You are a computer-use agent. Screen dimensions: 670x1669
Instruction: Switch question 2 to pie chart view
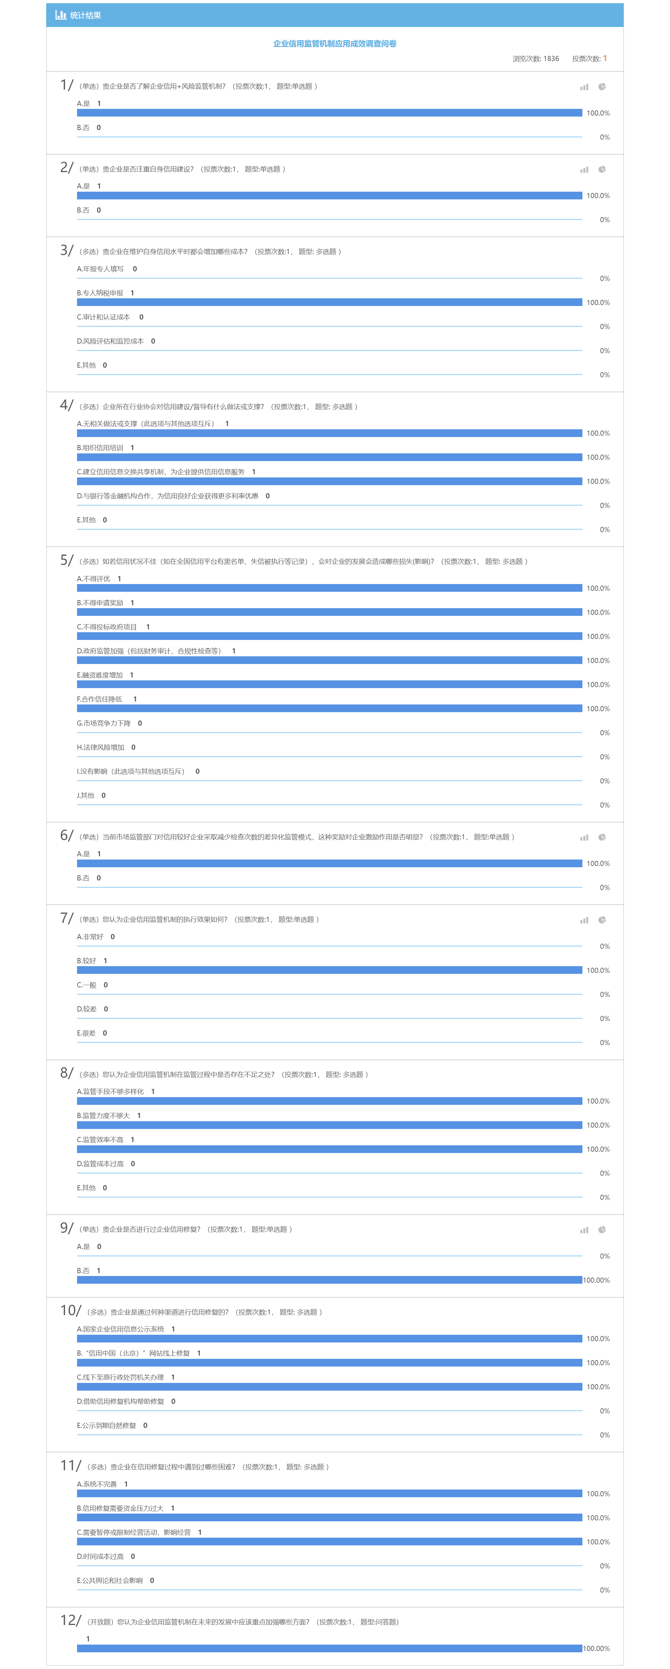click(602, 170)
